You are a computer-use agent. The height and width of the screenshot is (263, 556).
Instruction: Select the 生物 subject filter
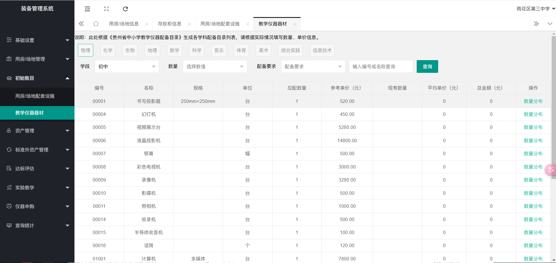(130, 50)
